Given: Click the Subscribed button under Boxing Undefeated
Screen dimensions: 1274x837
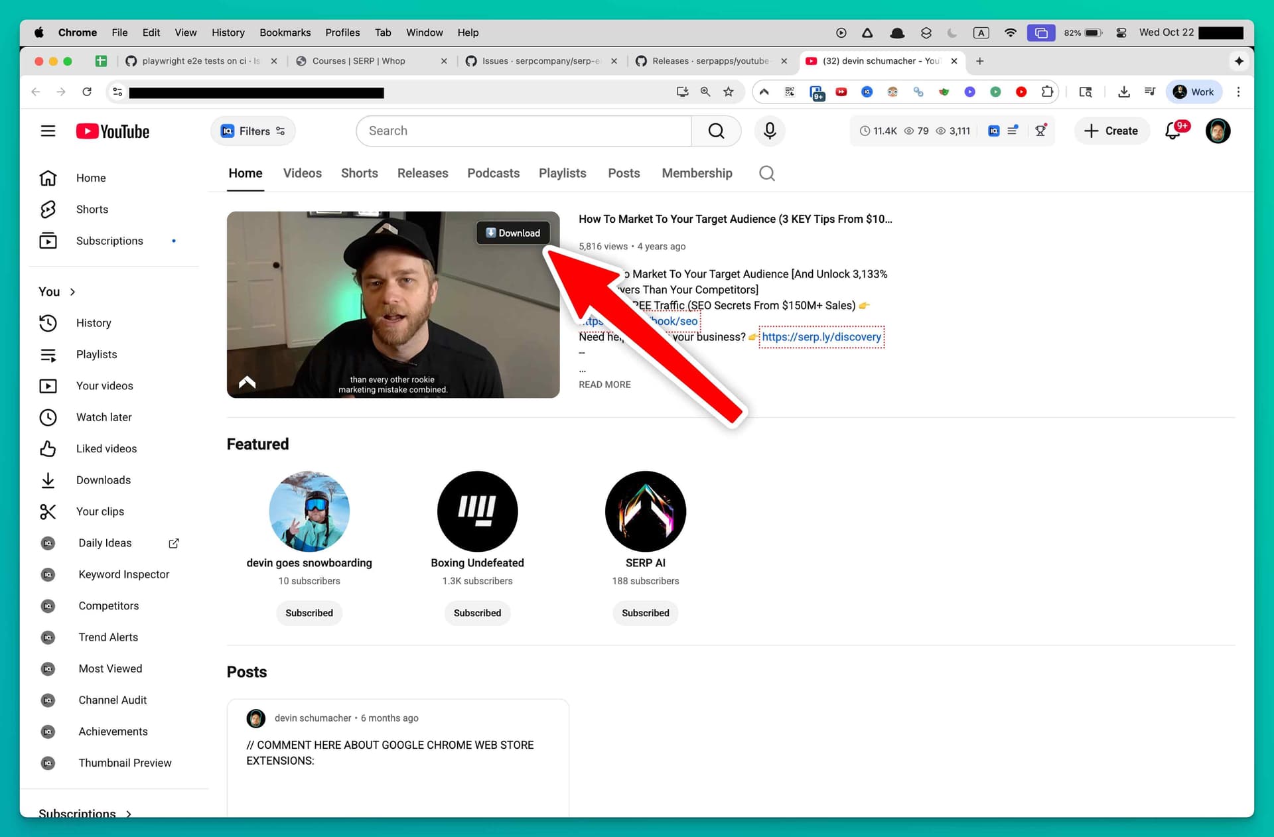Looking at the screenshot, I should coord(477,613).
